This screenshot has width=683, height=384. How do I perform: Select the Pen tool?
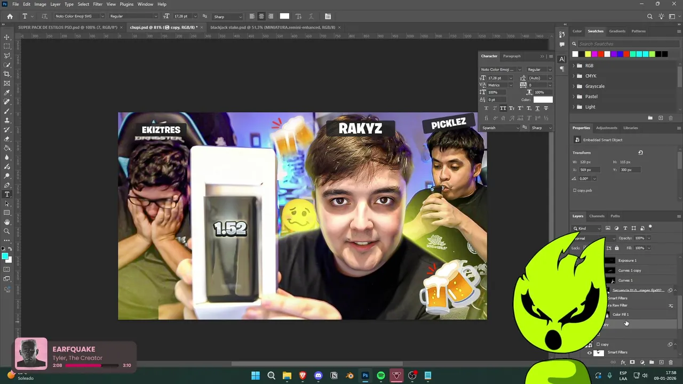point(7,185)
